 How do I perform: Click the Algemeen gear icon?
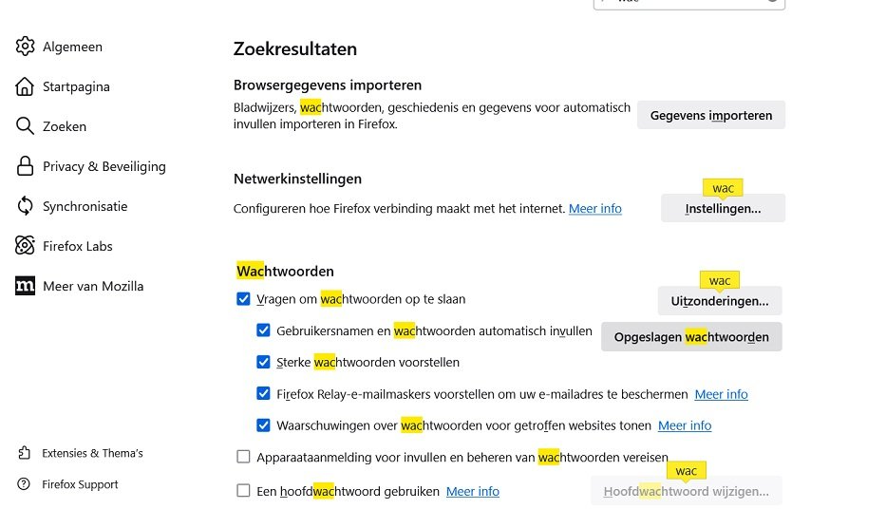(x=26, y=47)
